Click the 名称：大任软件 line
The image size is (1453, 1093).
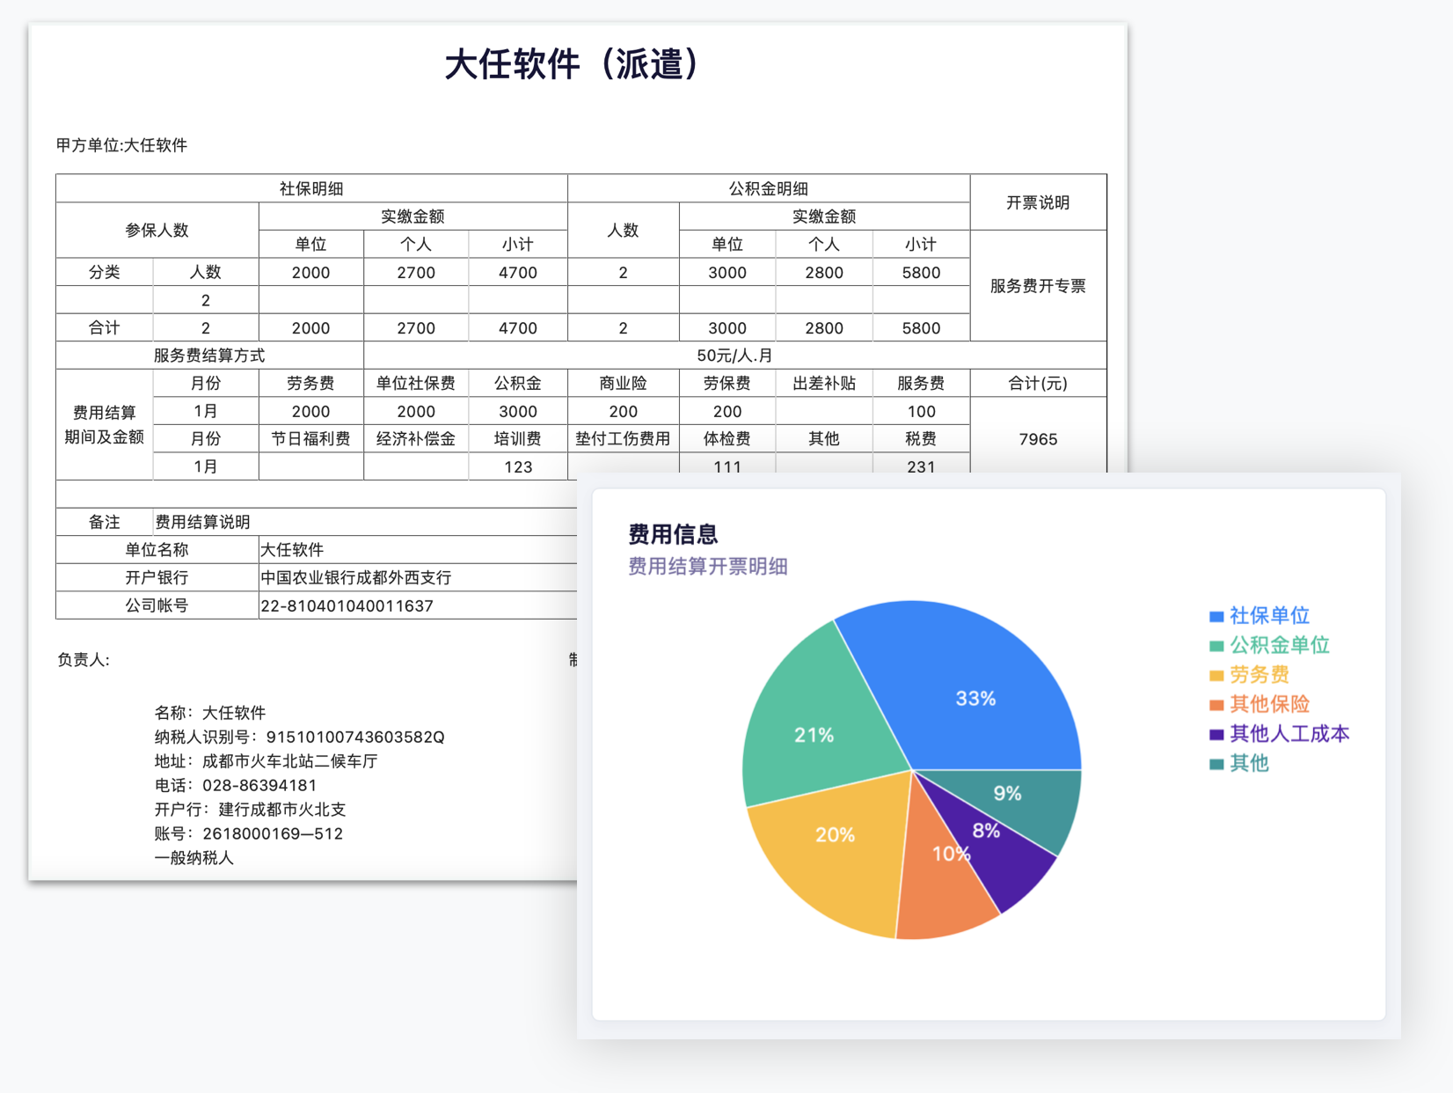coord(209,713)
